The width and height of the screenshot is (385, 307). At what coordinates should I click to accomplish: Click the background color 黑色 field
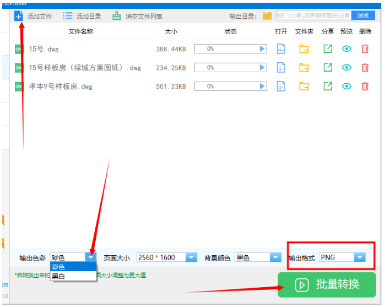pos(252,257)
